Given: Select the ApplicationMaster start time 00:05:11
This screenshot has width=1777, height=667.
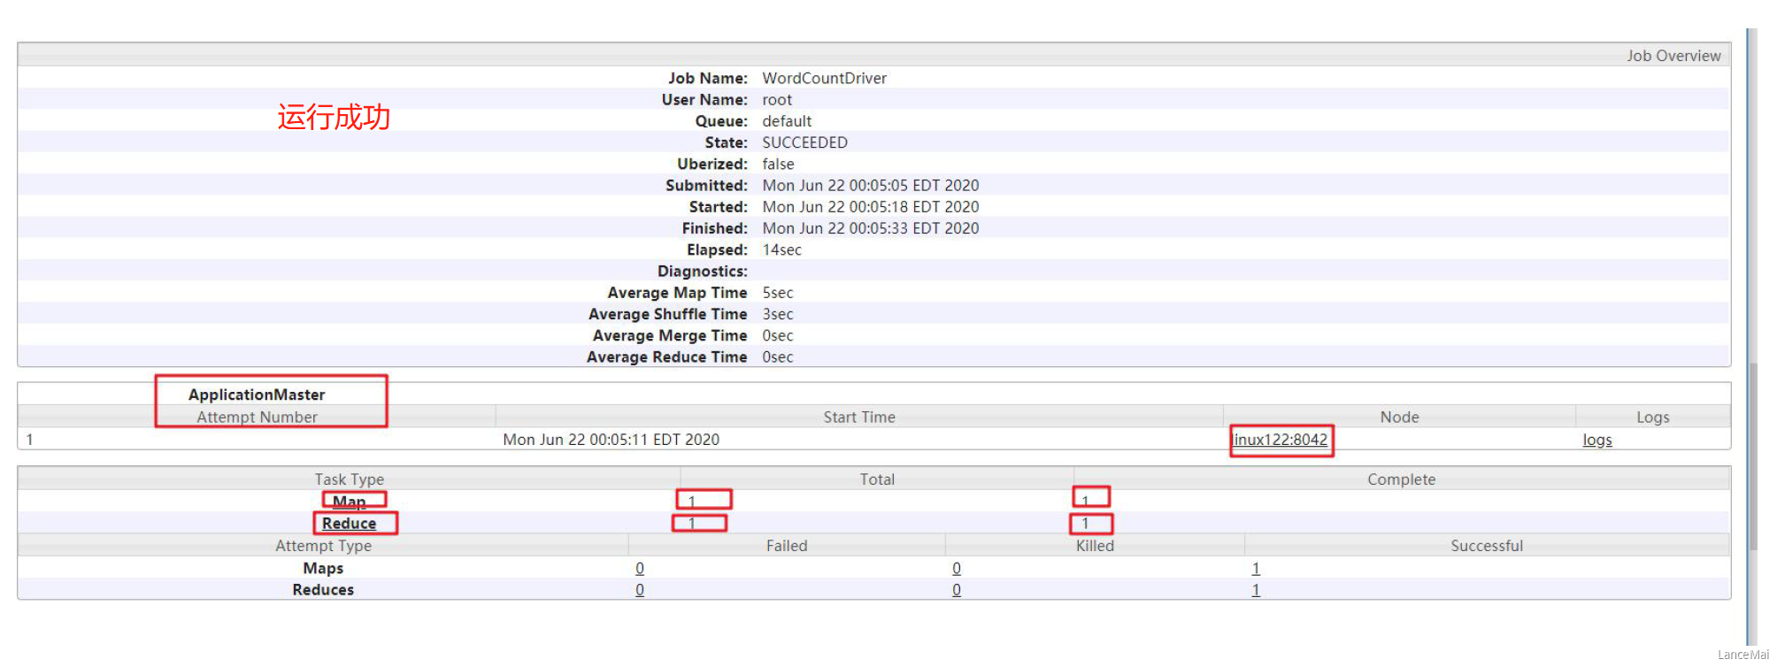Looking at the screenshot, I should click(x=611, y=440).
